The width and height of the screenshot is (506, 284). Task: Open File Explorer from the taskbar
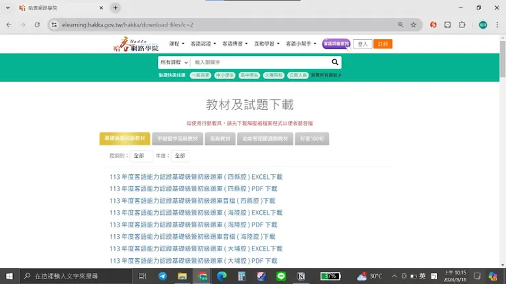[182, 276]
